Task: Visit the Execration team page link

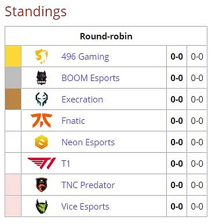Action: [82, 100]
